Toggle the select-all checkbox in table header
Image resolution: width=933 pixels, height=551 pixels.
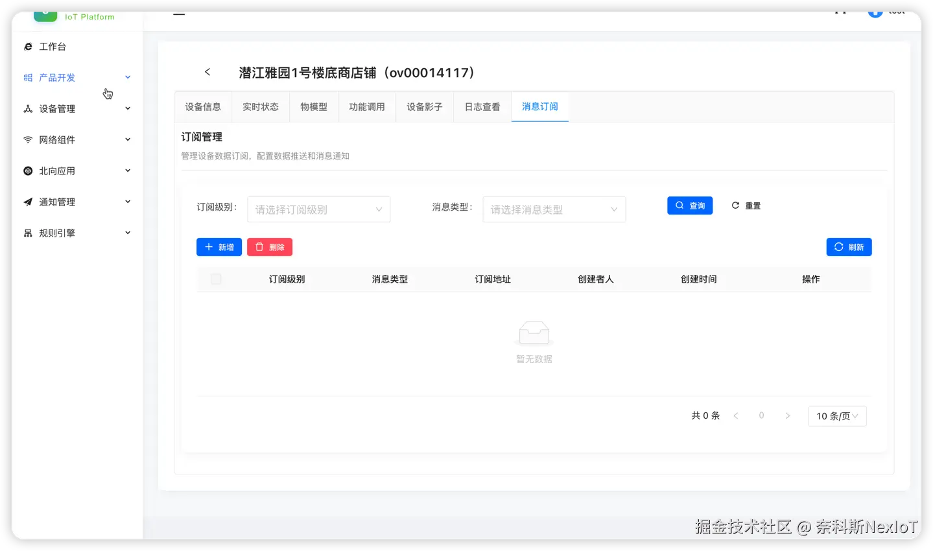[x=216, y=279]
